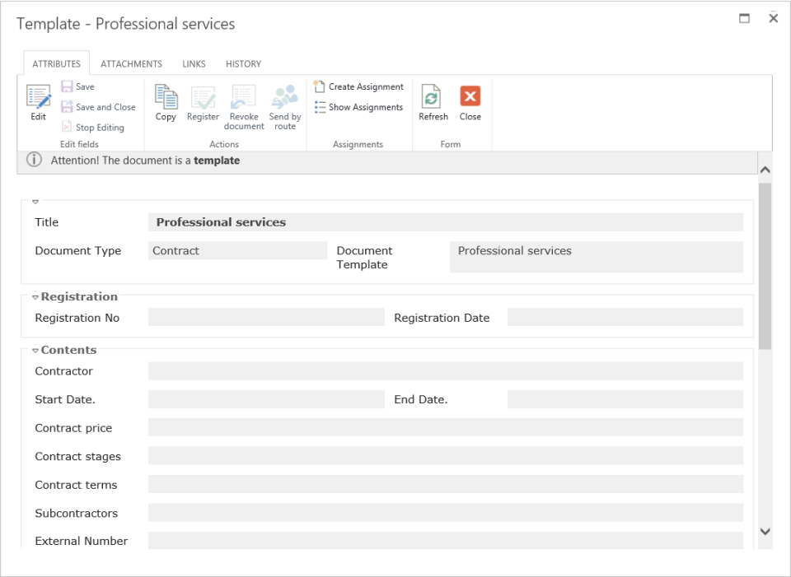Collapse the Registration section
This screenshot has width=791, height=577.
click(x=35, y=297)
